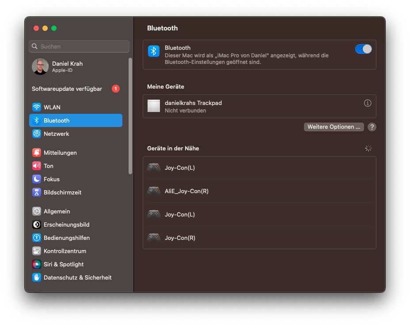Click the trackpad device icon

click(x=154, y=106)
